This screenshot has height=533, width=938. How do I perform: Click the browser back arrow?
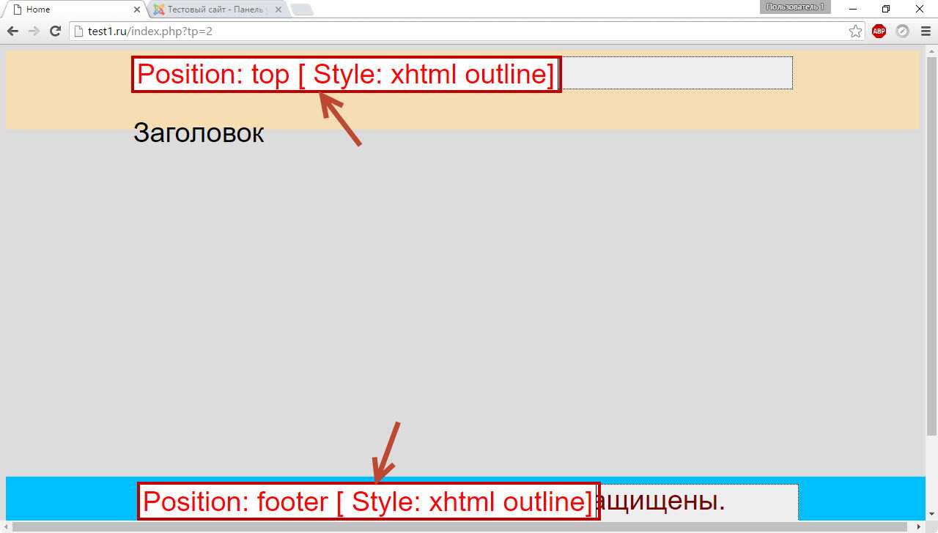tap(12, 31)
